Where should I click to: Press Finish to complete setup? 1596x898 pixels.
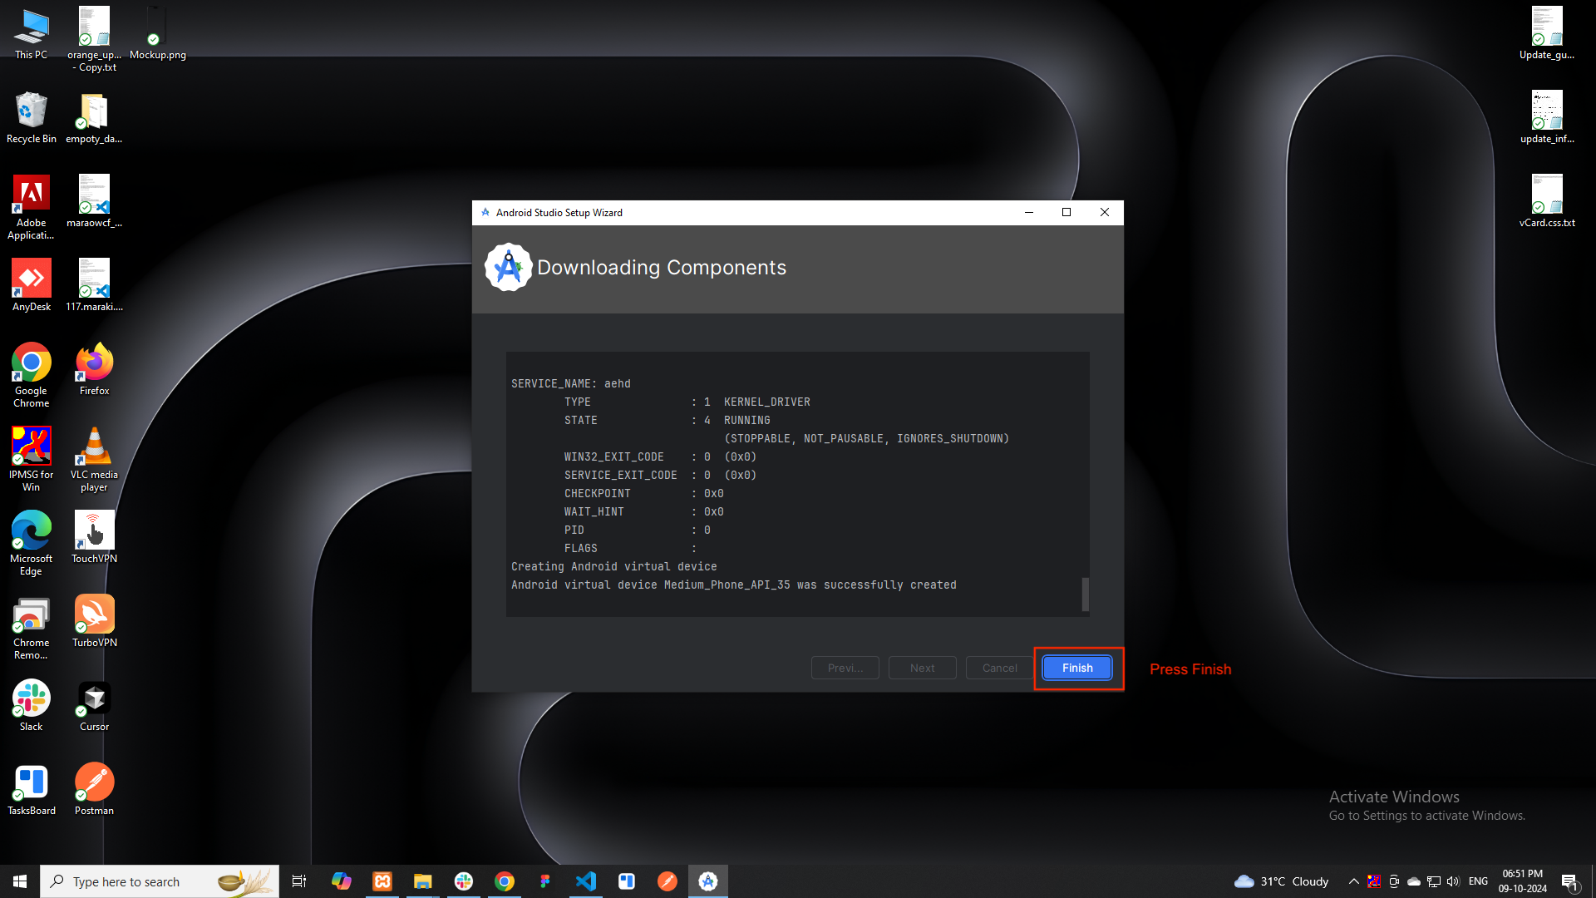coord(1077,668)
